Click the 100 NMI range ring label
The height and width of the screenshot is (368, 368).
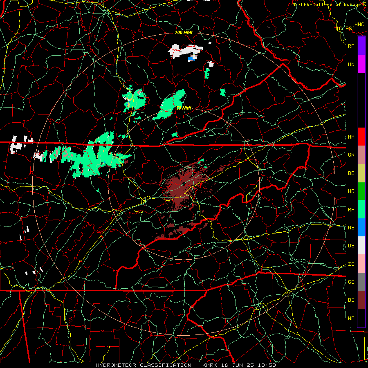point(184,32)
